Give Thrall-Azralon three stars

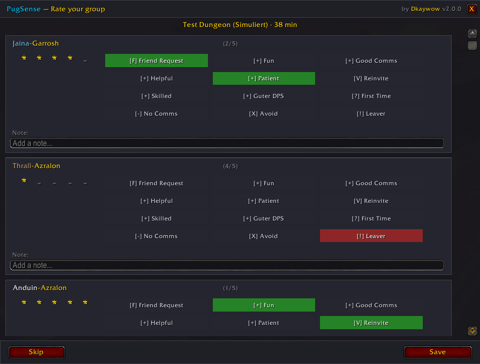54,183
